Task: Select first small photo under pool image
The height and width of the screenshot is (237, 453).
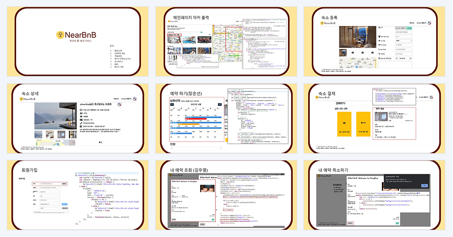Action: pyautogui.click(x=38, y=134)
